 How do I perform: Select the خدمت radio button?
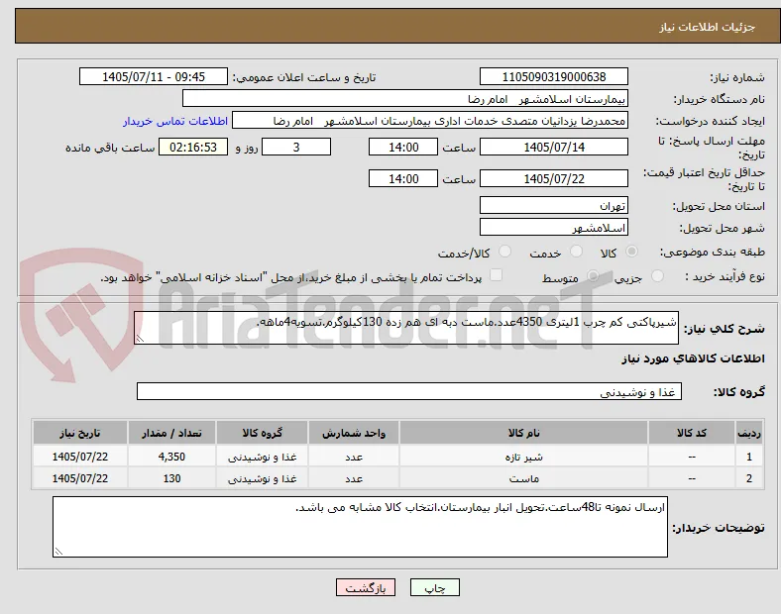576,252
